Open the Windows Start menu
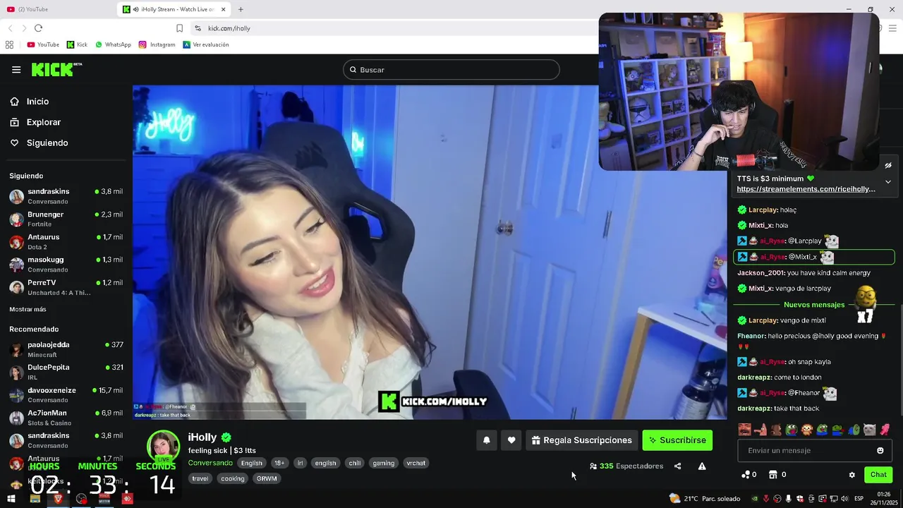 (11, 499)
